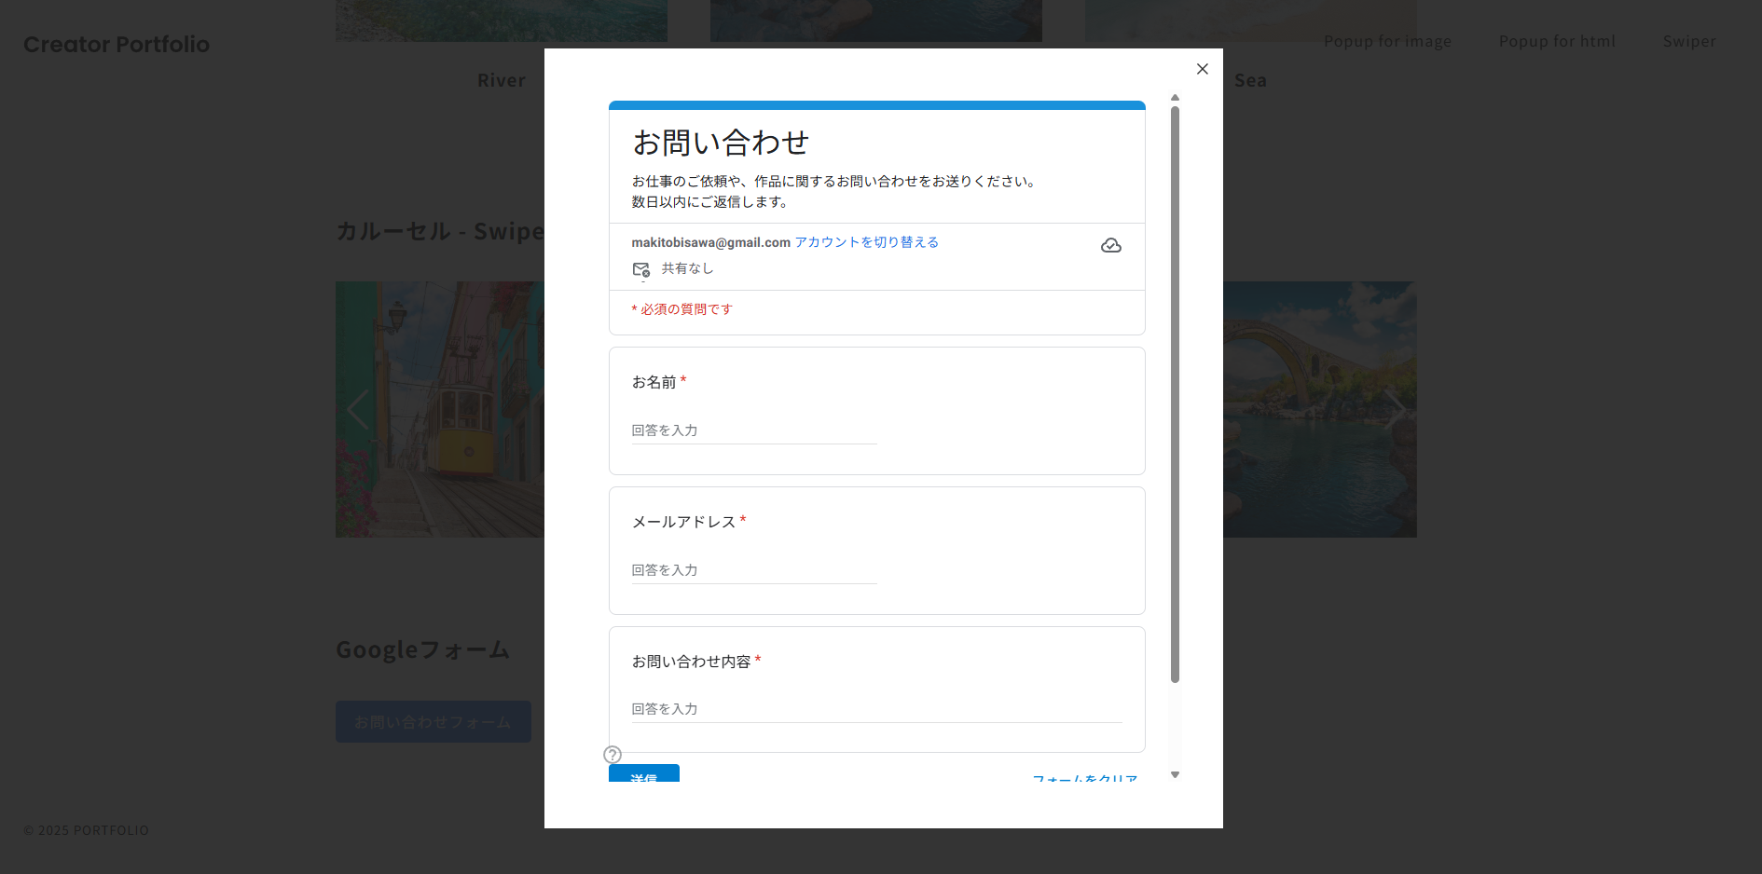Click the お問い合わせフォーム button
The height and width of the screenshot is (874, 1762).
(x=433, y=722)
